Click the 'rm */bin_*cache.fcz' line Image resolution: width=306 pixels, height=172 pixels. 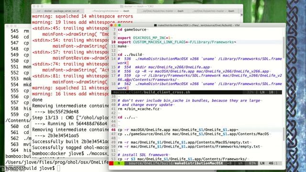(x=139, y=109)
